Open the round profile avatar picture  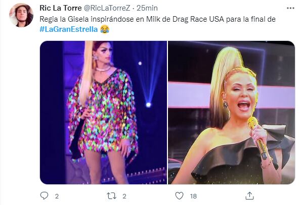21,15
